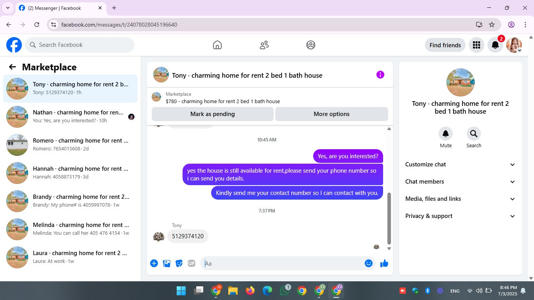Open Nathan conversation in chat list
Screen dimensions: 534x300
(x=70, y=117)
